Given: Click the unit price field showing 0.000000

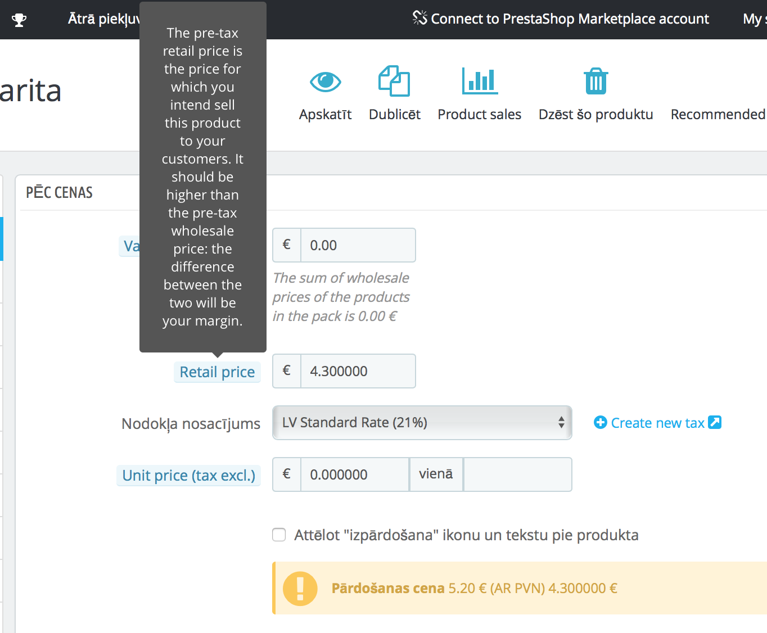Looking at the screenshot, I should [354, 474].
